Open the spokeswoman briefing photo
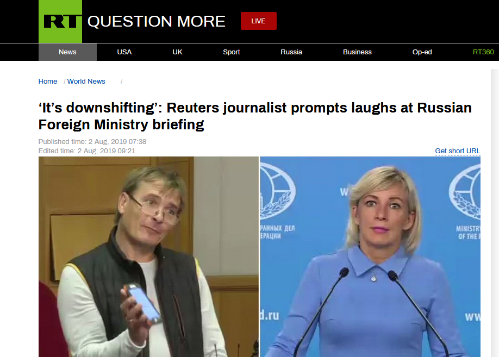The height and width of the screenshot is (357, 499). point(370,257)
